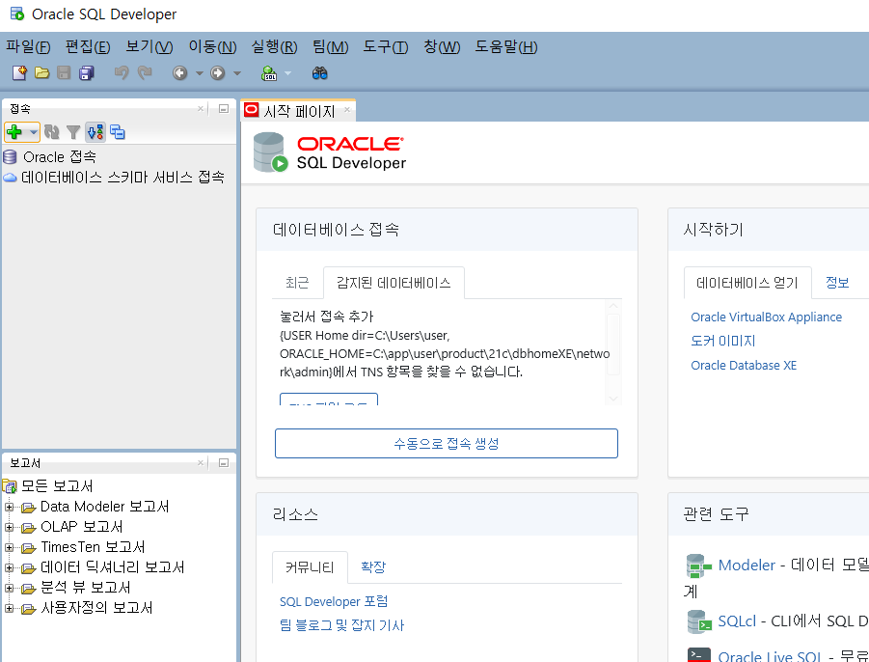Select 데이터베이스 스키마 서비스 접속 item

tap(122, 178)
